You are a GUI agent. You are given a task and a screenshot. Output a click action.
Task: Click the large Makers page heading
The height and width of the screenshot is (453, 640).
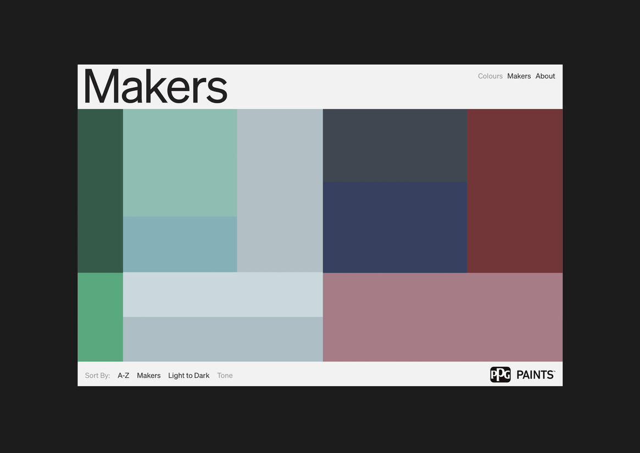point(155,86)
